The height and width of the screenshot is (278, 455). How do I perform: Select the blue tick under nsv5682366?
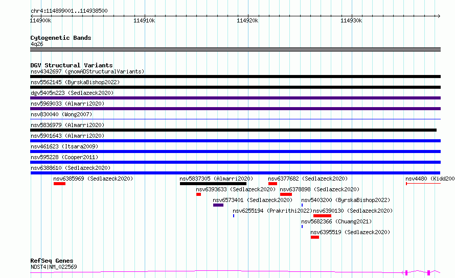coord(302,226)
